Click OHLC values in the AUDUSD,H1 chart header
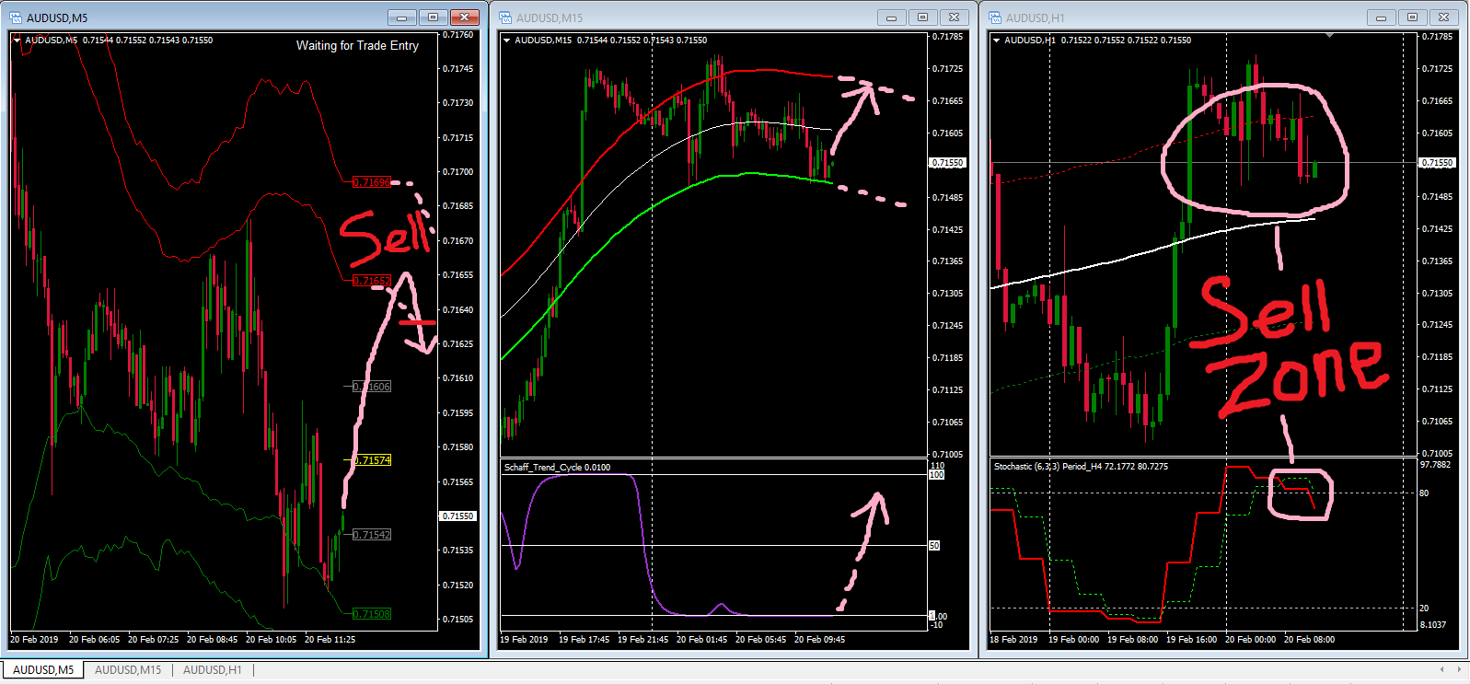 (1126, 41)
